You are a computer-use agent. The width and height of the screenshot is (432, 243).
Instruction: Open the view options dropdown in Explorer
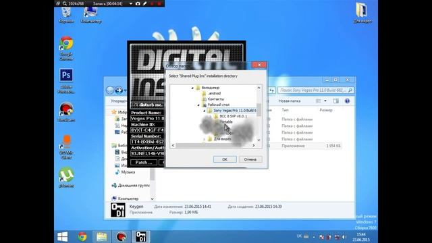[325, 101]
